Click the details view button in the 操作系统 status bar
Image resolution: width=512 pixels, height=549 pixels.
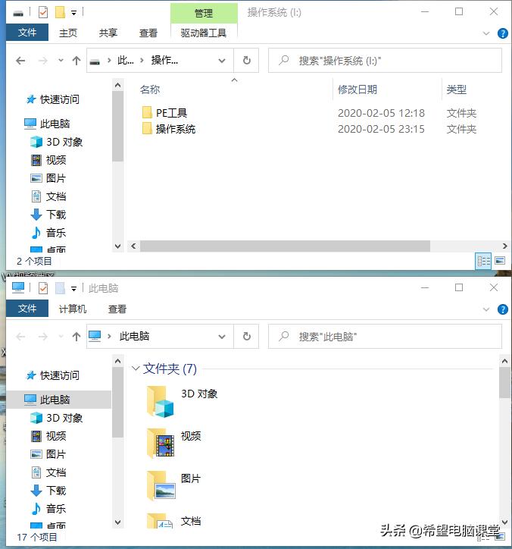483,261
